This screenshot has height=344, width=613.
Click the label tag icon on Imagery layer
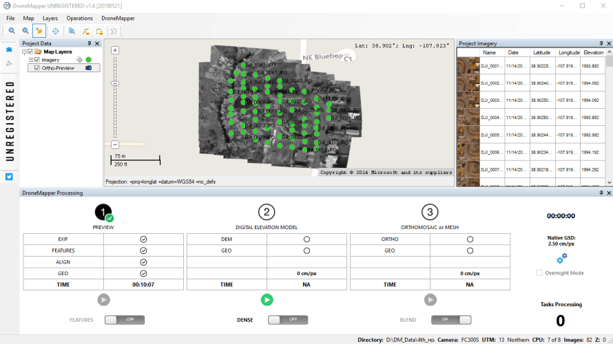(79, 60)
